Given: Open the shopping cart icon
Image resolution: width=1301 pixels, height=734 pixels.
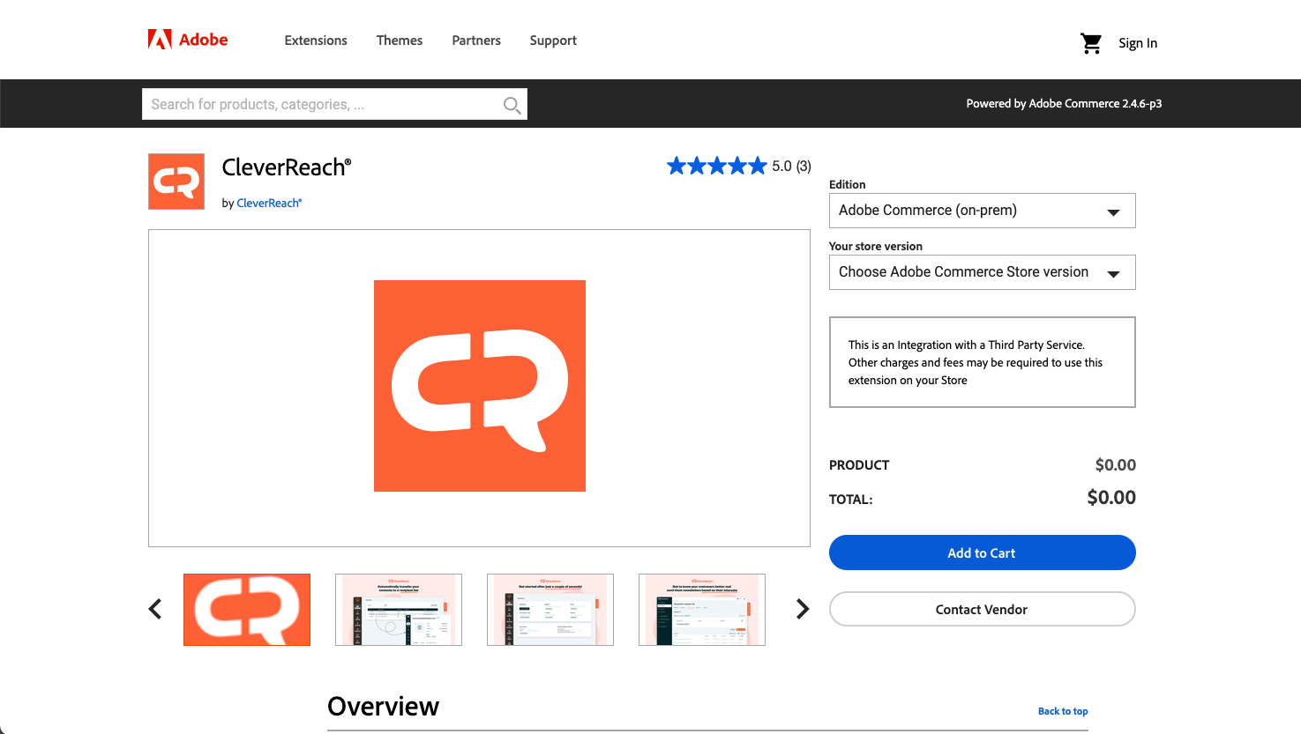Looking at the screenshot, I should coord(1091,43).
